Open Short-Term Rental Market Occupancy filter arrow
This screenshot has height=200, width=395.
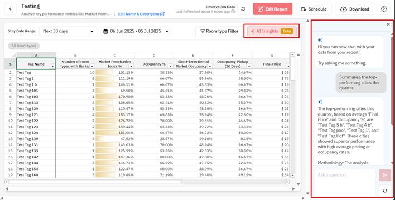[x=210, y=66]
